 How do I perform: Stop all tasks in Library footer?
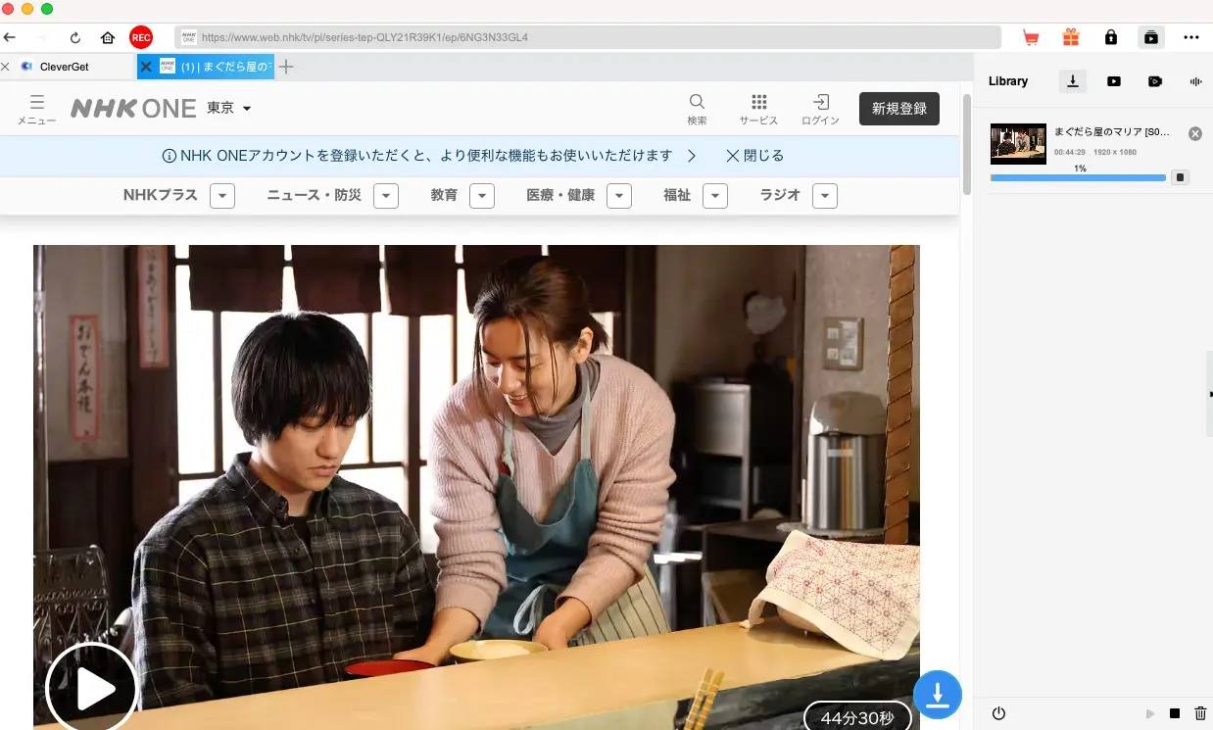pos(1175,713)
